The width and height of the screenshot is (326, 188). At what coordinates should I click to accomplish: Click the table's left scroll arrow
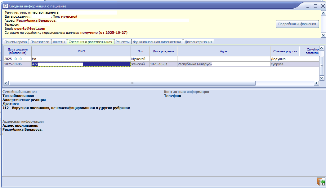pyautogui.click(x=6, y=83)
